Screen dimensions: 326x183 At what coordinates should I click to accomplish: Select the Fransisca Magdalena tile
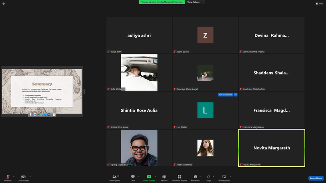coord(271,110)
